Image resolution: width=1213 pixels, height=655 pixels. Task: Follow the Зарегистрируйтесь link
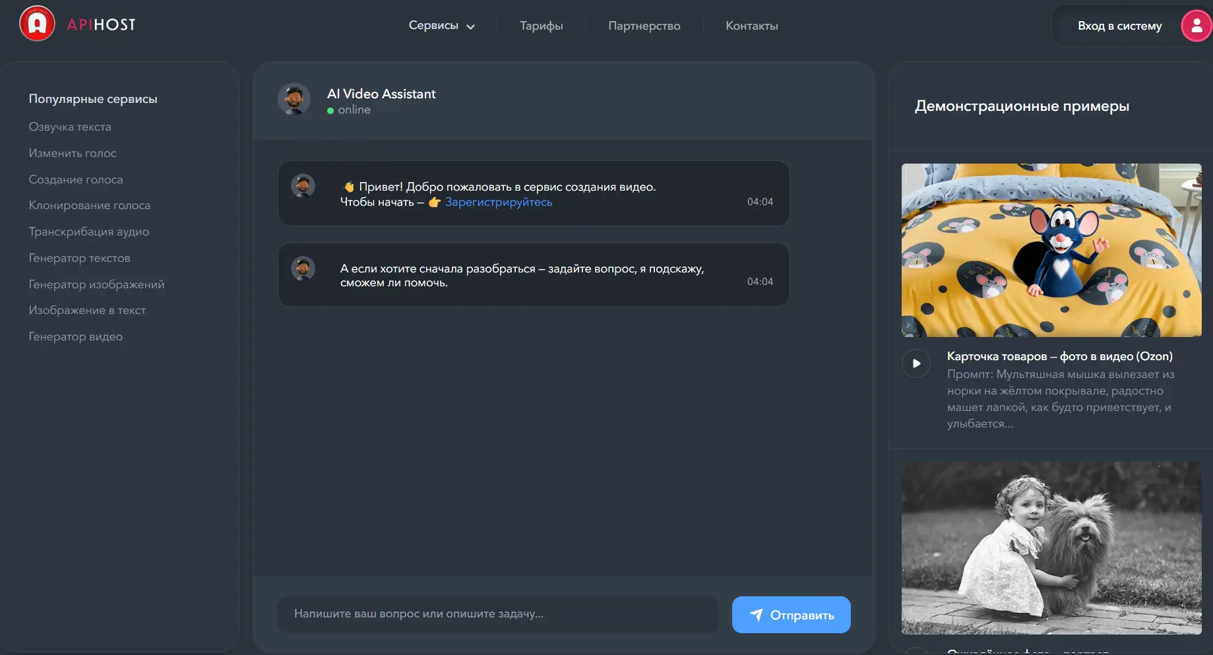[499, 202]
